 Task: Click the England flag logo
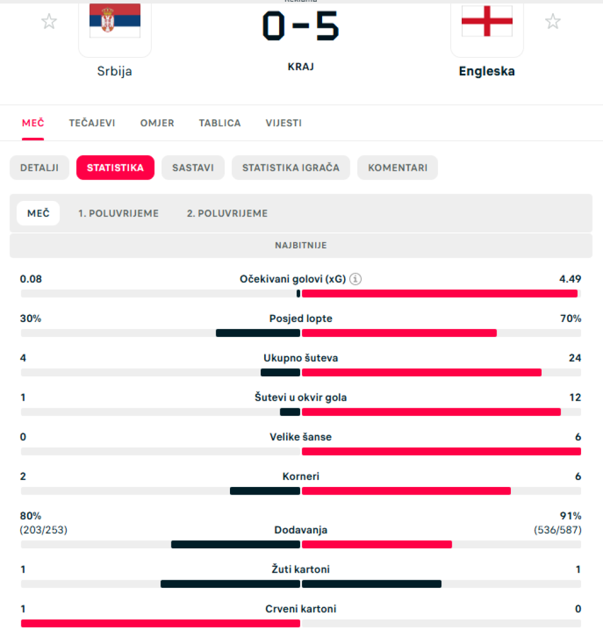487,21
